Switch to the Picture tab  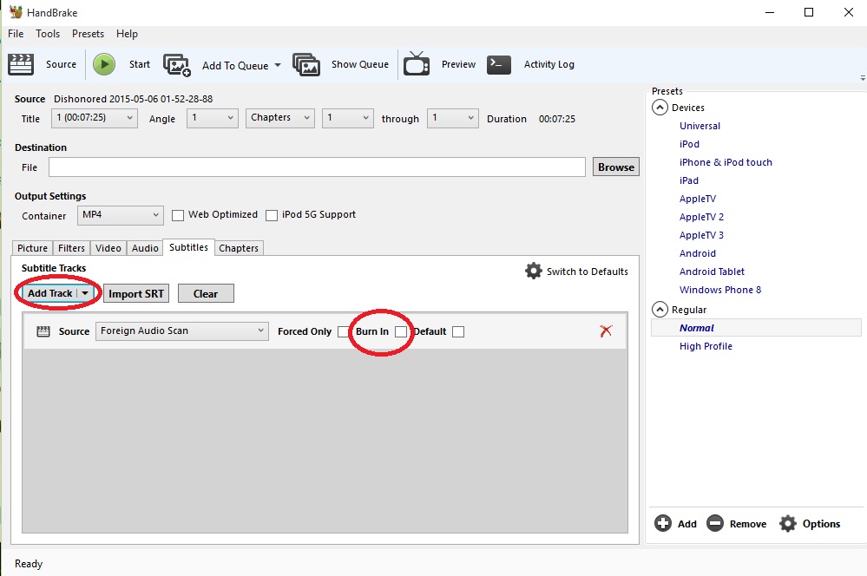click(x=33, y=248)
